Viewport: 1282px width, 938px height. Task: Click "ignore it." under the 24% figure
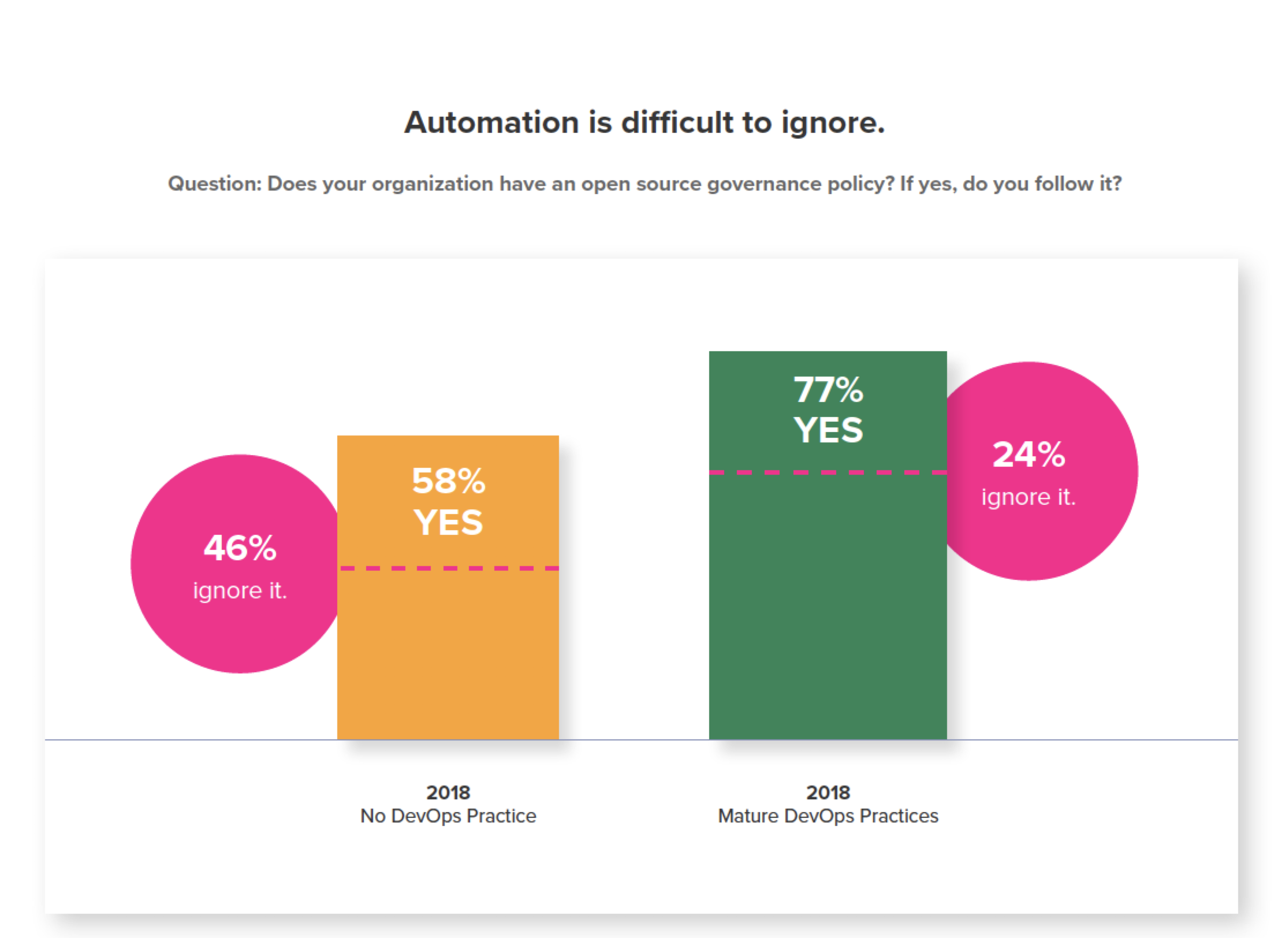pos(1028,497)
